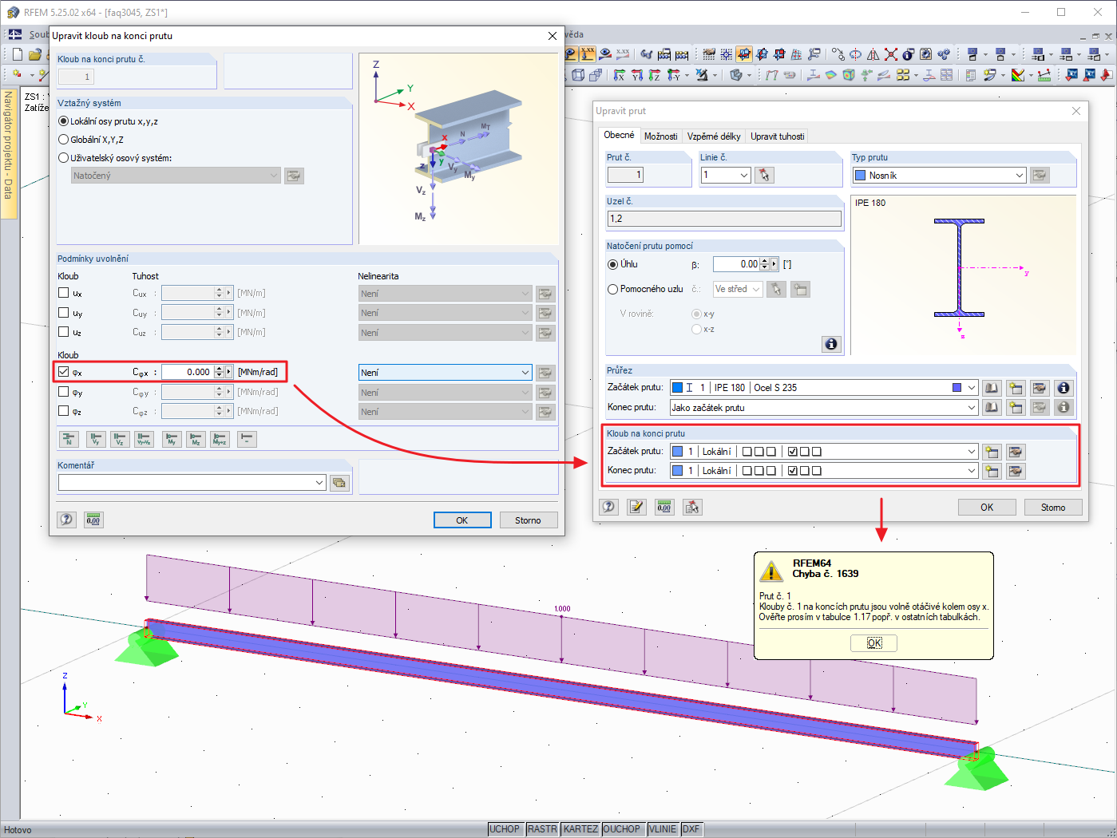Viewport: 1117px width, 838px height.
Task: Open hinge dropdown for Konec prutu
Action: [972, 471]
